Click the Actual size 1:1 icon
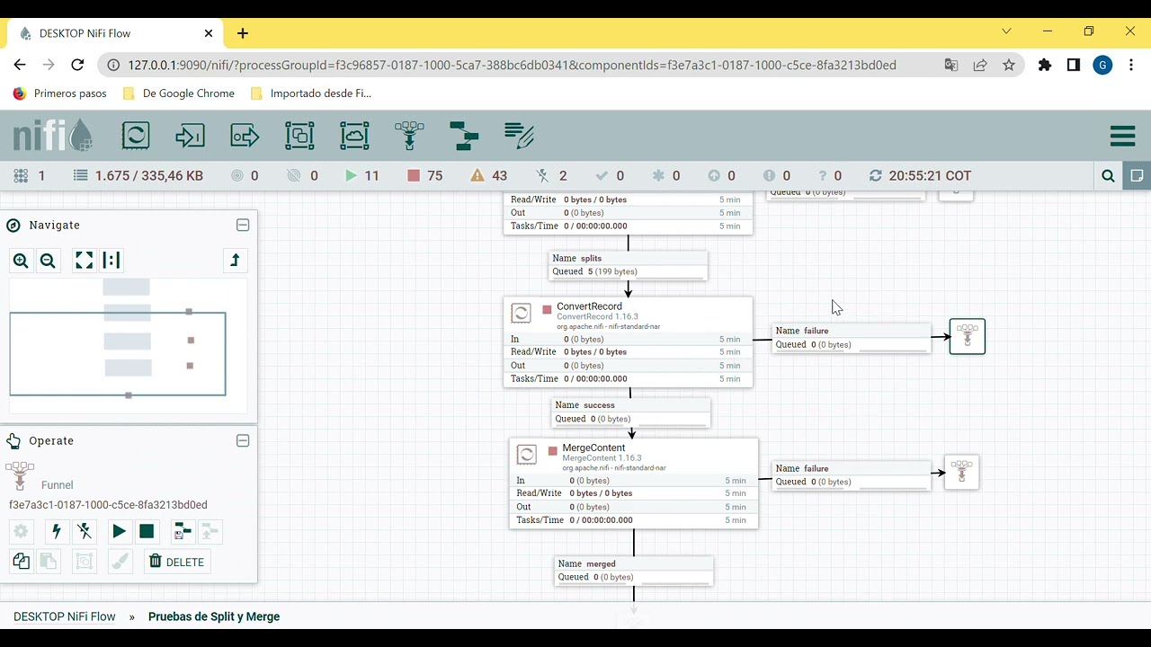1151x647 pixels. (112, 261)
